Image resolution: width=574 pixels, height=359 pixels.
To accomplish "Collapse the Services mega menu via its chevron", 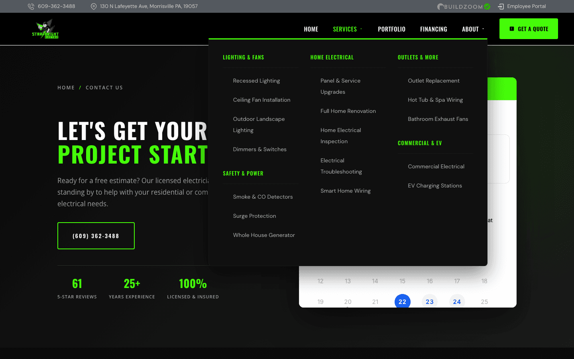I will coord(361,29).
